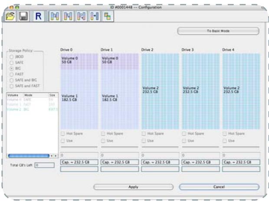Click the size value field under Drive 3
269x201 pixels.
pyautogui.click(x=201, y=155)
